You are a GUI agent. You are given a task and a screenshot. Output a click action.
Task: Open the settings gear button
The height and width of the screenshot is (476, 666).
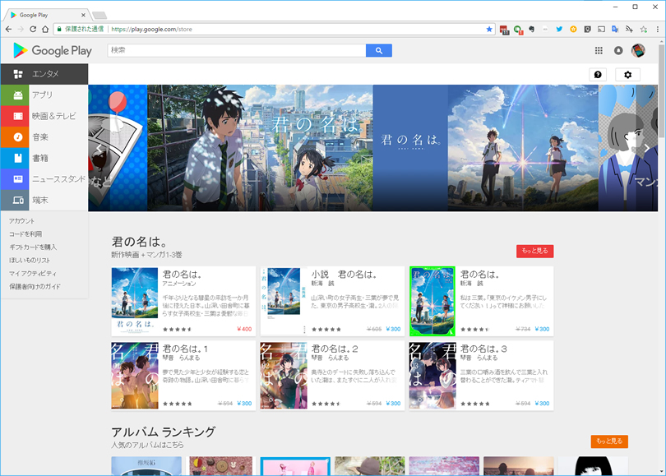(x=628, y=75)
